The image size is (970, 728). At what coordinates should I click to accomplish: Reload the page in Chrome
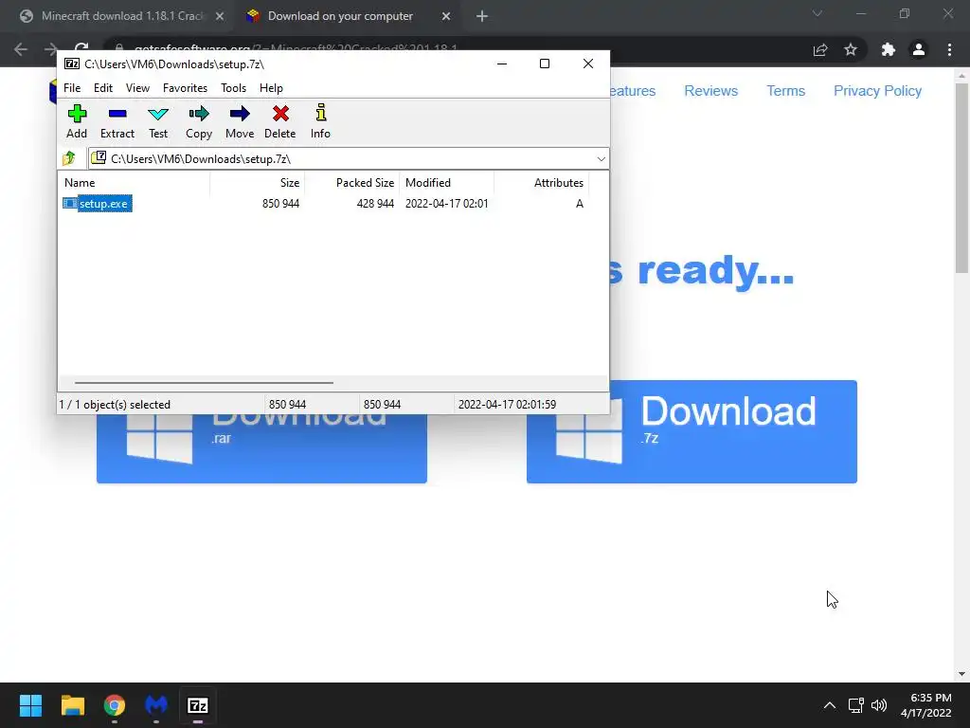coord(81,49)
